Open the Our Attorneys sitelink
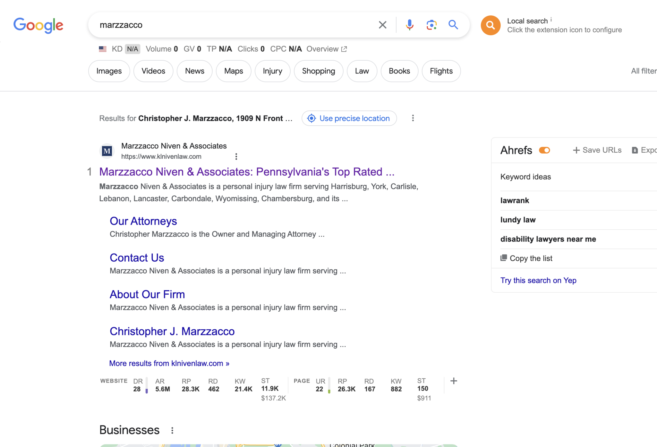This screenshot has height=447, width=657. (x=143, y=221)
